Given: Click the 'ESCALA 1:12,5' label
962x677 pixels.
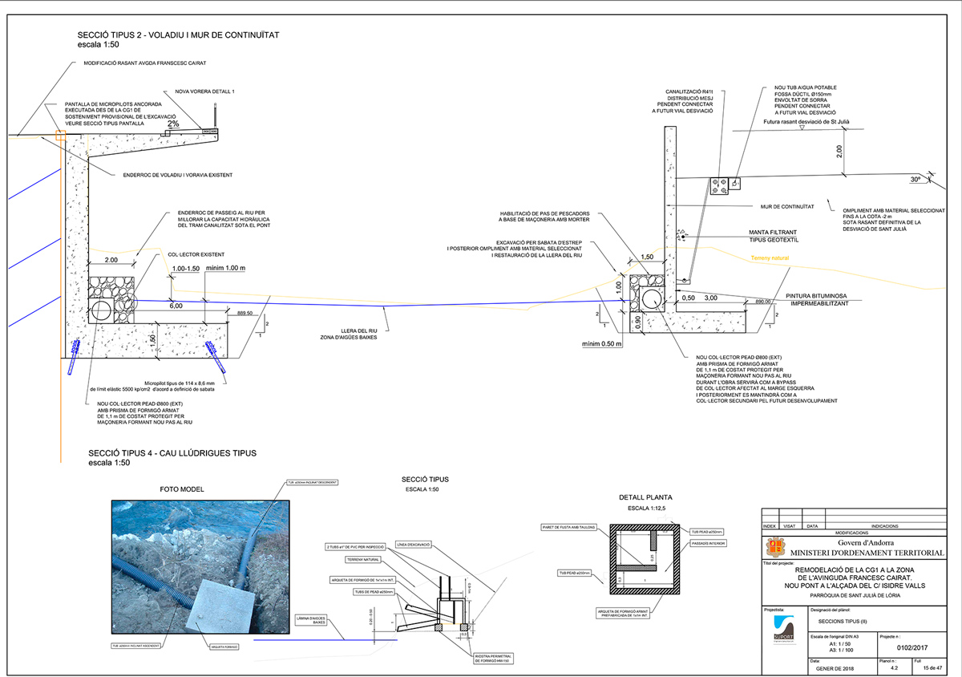Looking at the screenshot, I should [x=645, y=509].
